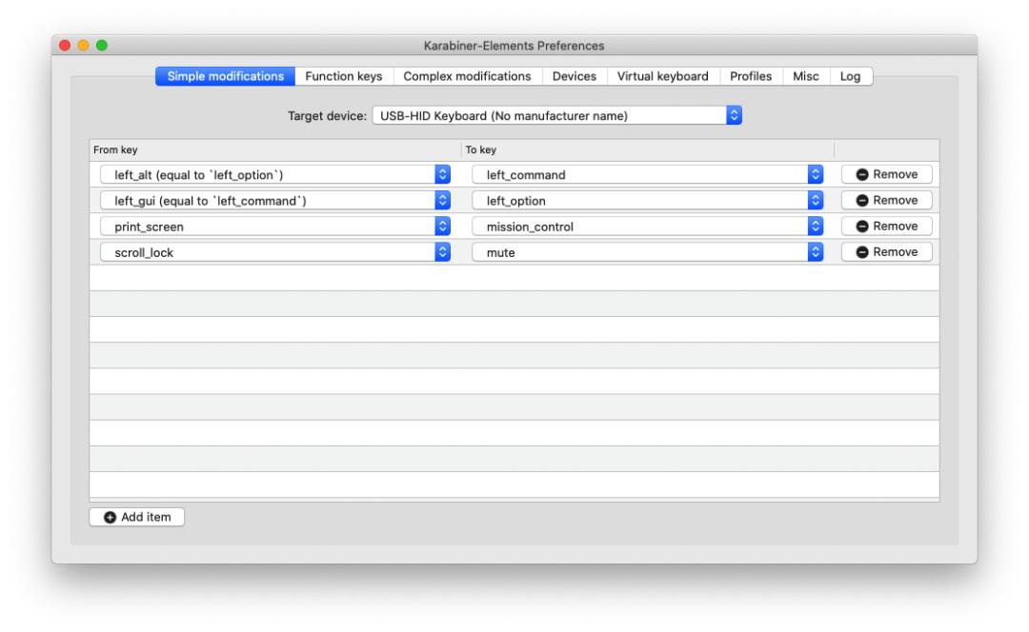Select the Devices tab
Viewport: 1029px width, 632px height.
coord(575,76)
